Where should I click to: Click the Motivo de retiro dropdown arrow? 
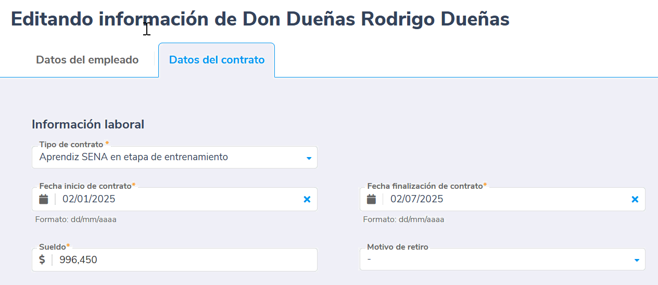(637, 260)
